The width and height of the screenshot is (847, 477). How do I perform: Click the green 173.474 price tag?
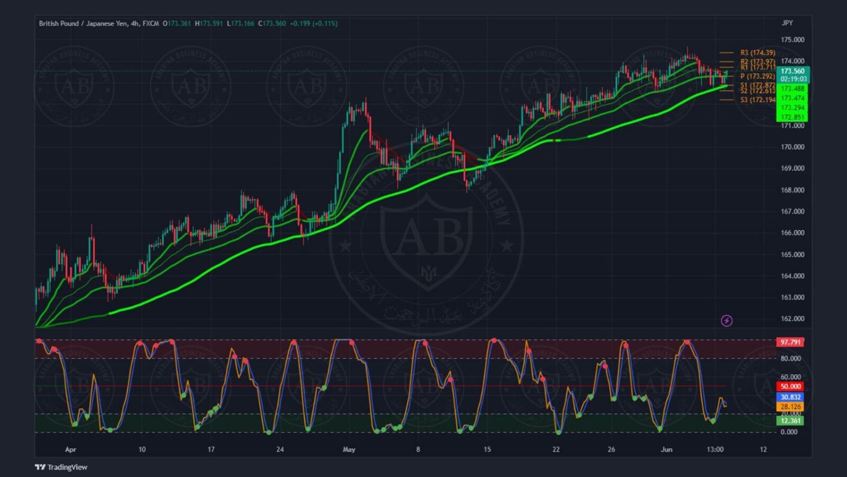point(793,98)
